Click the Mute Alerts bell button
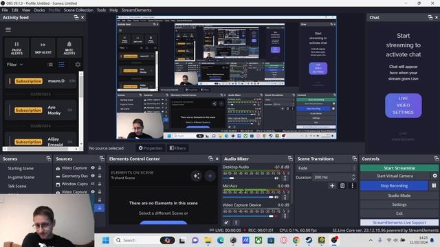Viewport: 440px width, 247px height. (69, 47)
